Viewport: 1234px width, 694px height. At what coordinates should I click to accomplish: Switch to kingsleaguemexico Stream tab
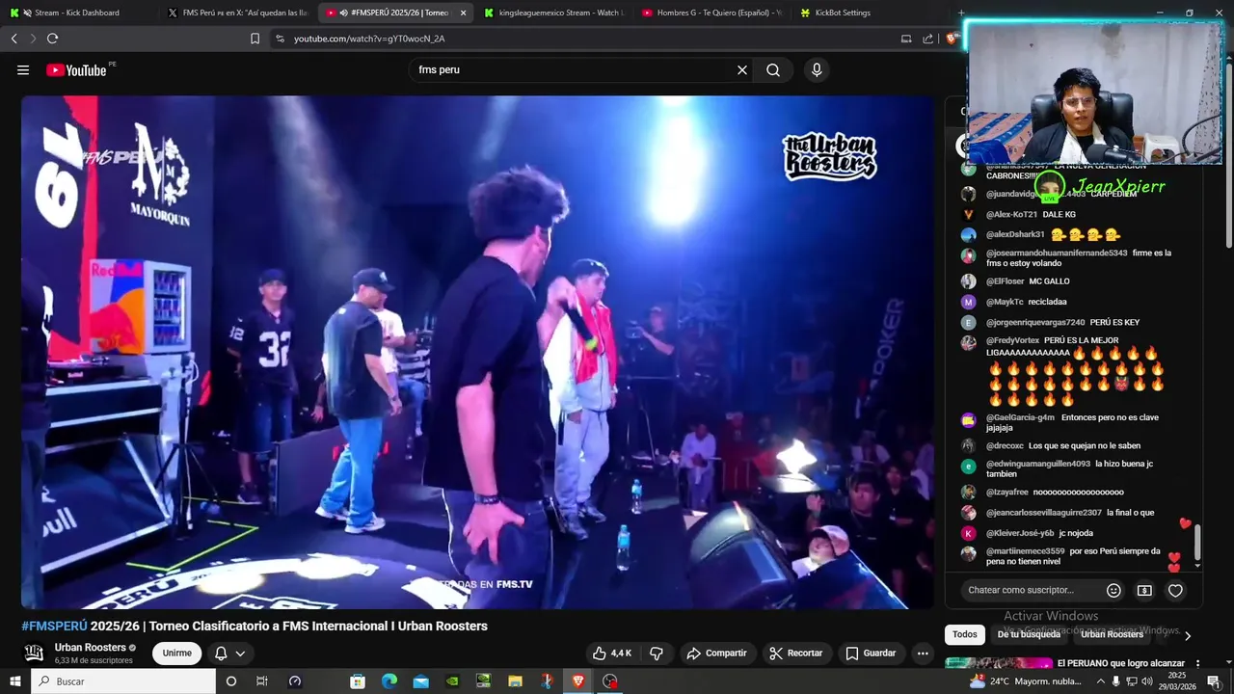554,13
